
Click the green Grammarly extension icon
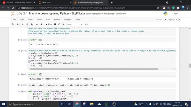(x=173, y=8)
